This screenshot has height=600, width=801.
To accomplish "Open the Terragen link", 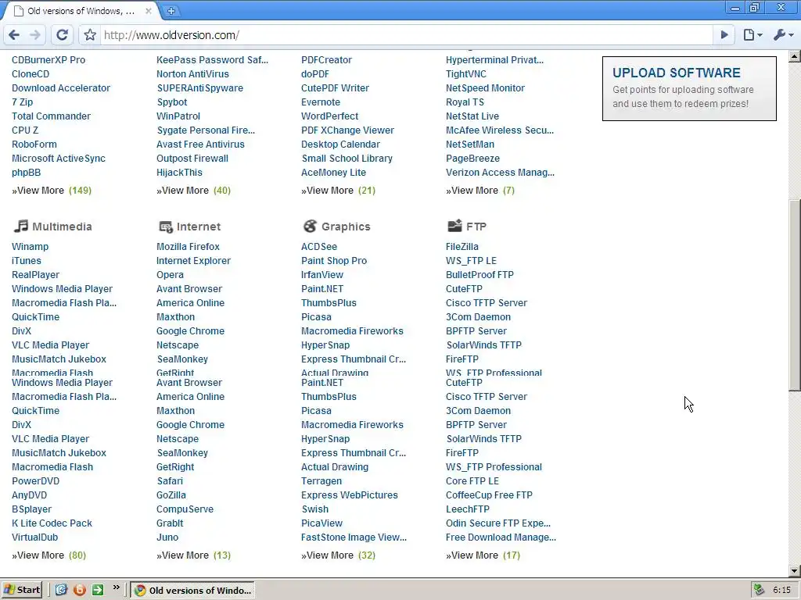I will coord(321,481).
